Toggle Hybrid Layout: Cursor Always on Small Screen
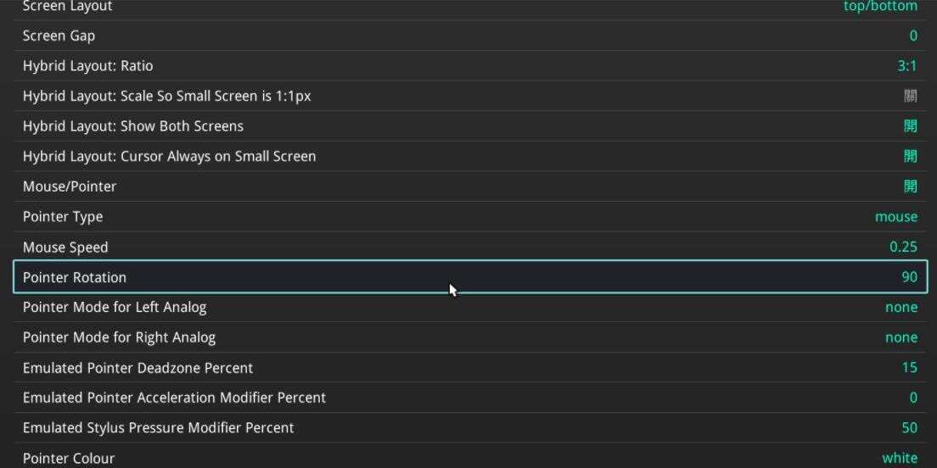The height and width of the screenshot is (468, 937). [x=910, y=157]
